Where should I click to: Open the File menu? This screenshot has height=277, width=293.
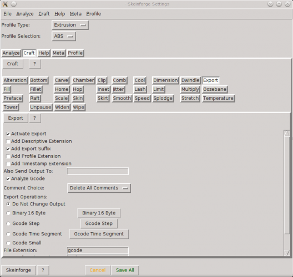point(7,14)
